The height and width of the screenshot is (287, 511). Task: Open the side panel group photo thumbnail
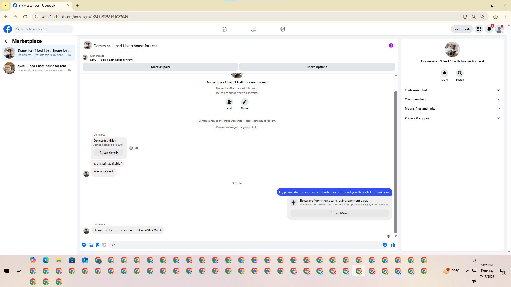click(452, 49)
